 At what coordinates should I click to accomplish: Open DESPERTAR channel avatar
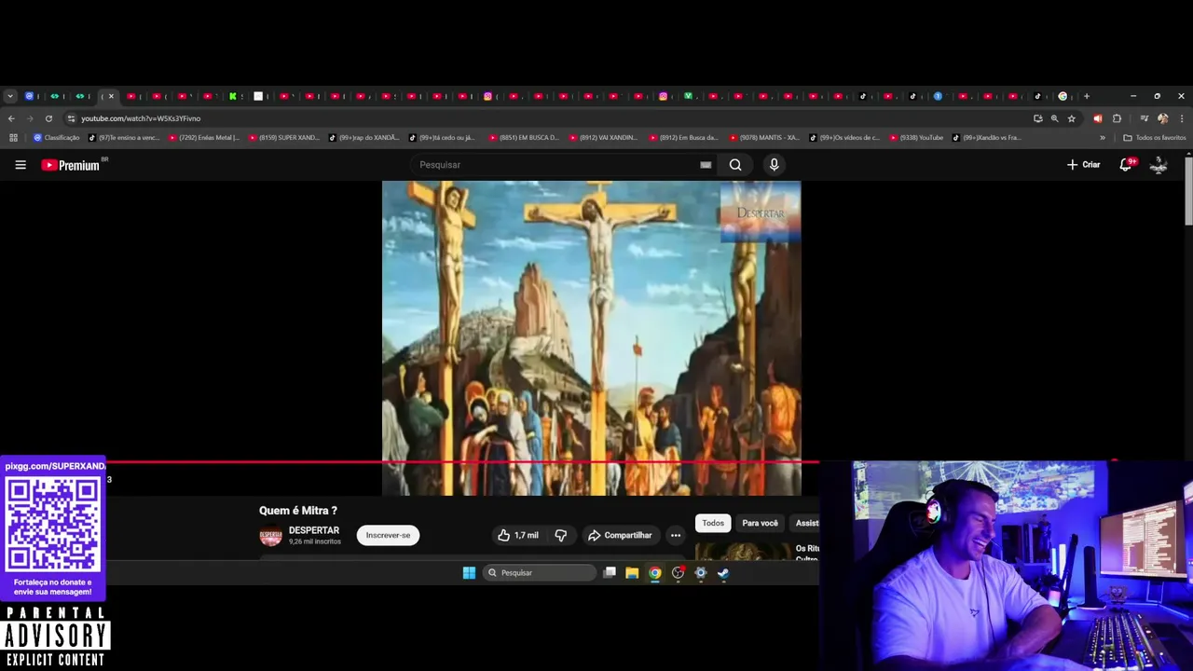(x=270, y=536)
